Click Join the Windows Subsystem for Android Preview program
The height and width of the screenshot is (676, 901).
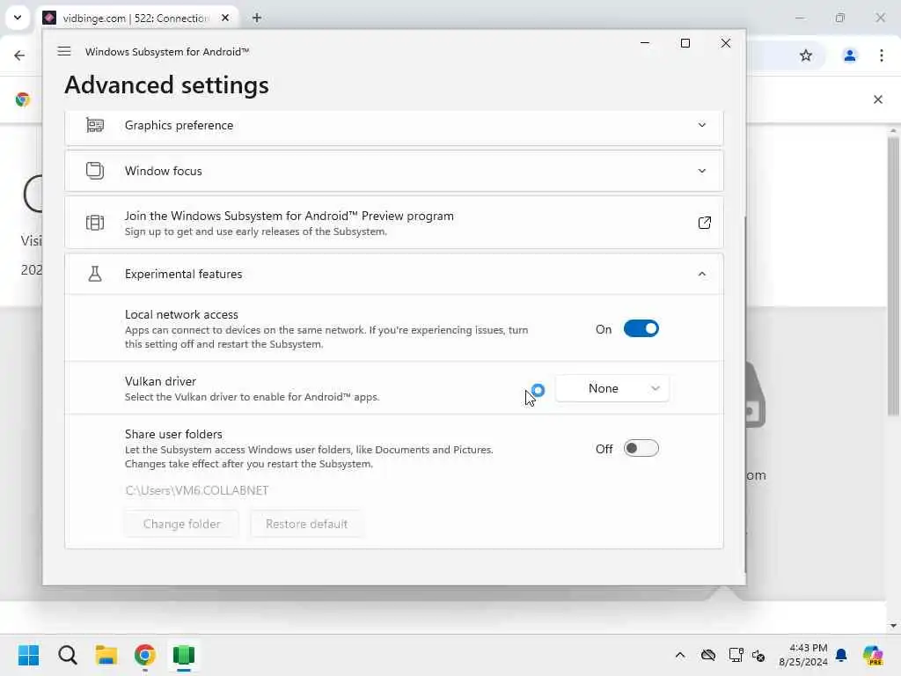click(x=393, y=223)
